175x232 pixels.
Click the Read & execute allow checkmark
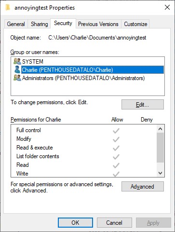116,148
